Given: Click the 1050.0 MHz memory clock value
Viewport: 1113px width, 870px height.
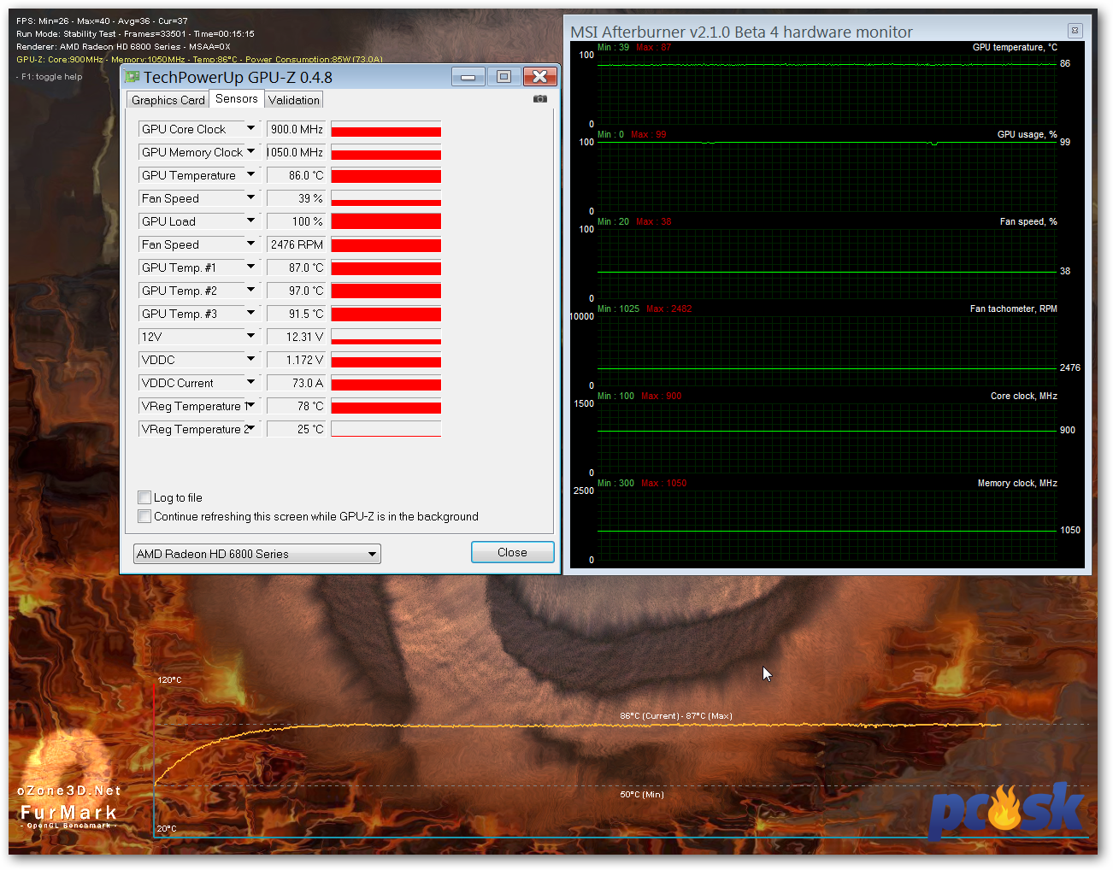Looking at the screenshot, I should tap(297, 152).
